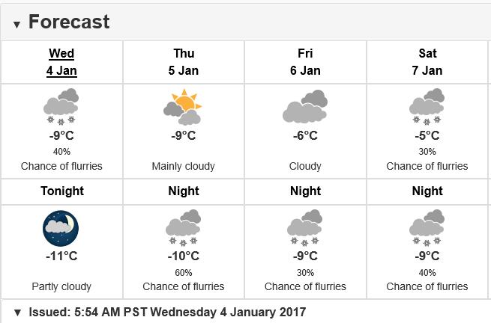Click Thursday's mainly cloudy sun icon
The width and height of the screenshot is (491, 323).
(x=184, y=107)
